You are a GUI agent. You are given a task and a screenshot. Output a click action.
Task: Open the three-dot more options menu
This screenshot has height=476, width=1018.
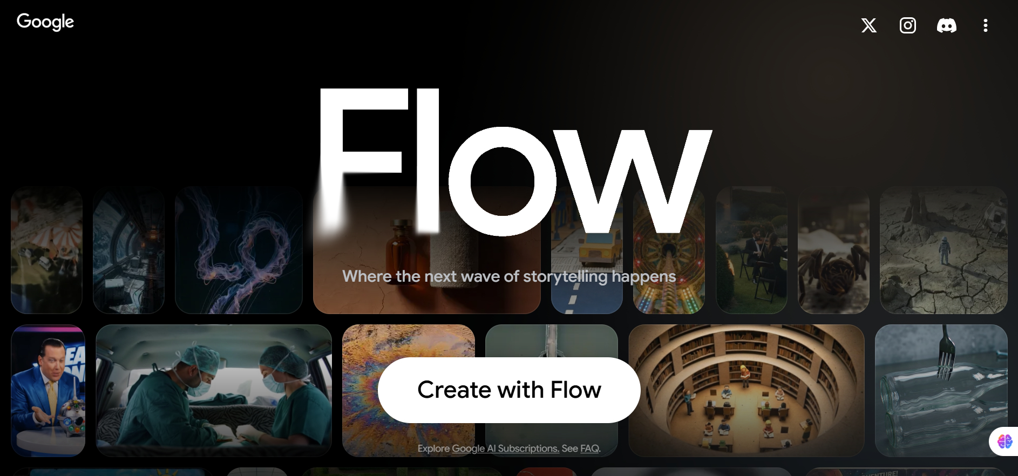click(x=985, y=25)
